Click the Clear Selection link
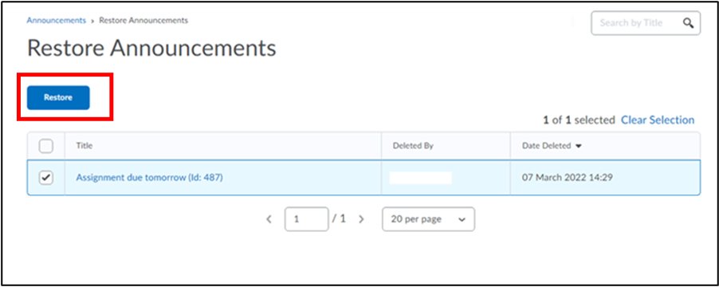The image size is (719, 287). (x=658, y=120)
